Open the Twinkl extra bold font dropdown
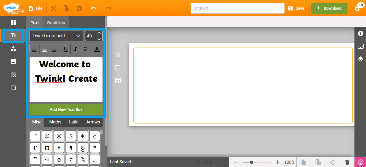 pyautogui.click(x=56, y=36)
